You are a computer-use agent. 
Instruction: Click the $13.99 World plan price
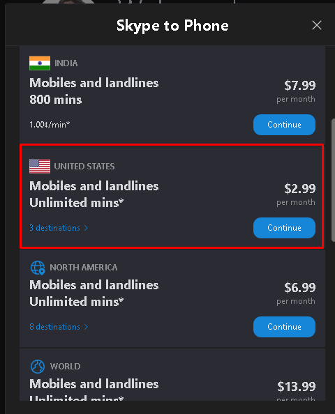click(x=297, y=387)
